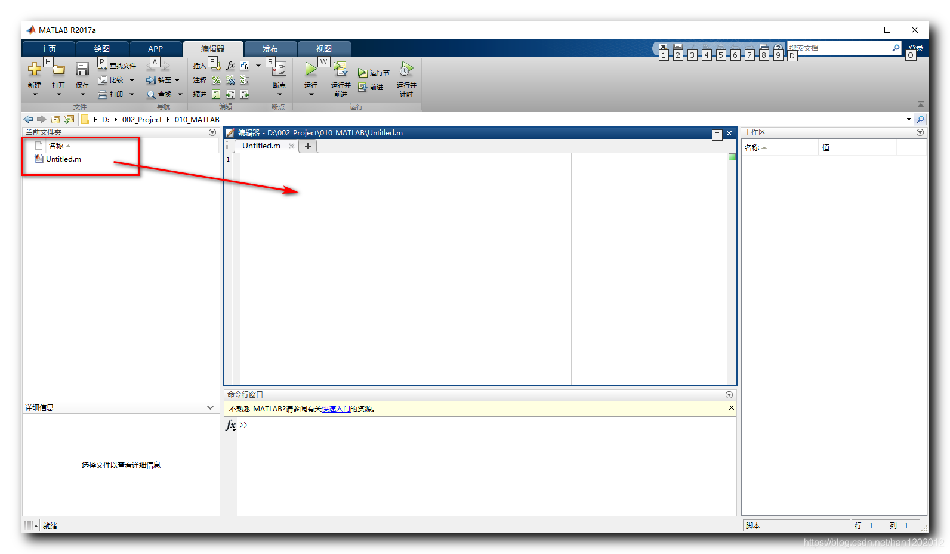Open the help question mark icon

[778, 48]
